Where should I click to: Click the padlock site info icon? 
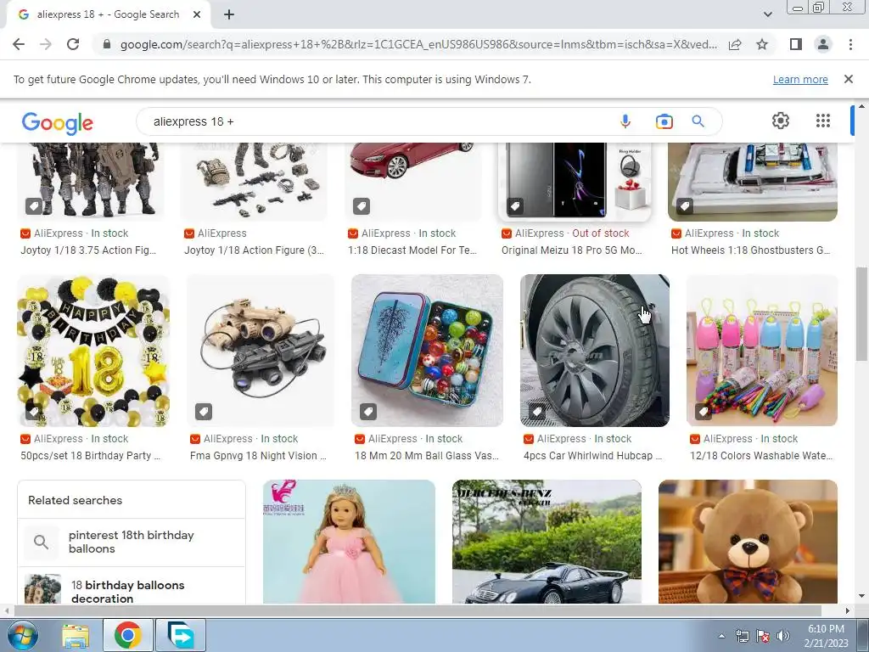107,44
